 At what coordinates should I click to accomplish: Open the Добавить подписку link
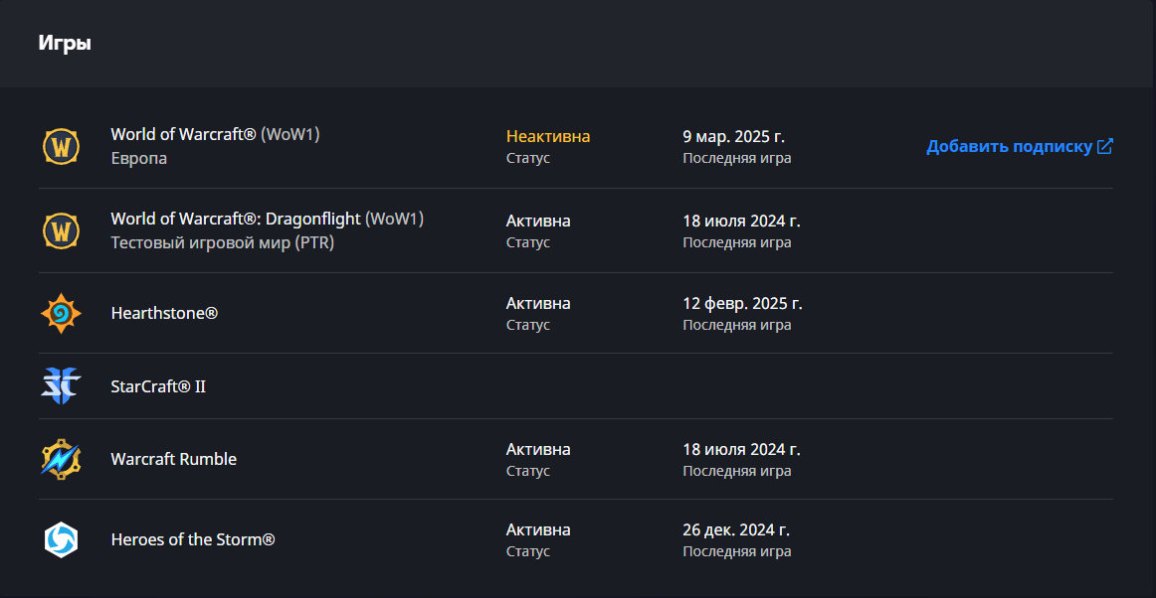(1020, 147)
